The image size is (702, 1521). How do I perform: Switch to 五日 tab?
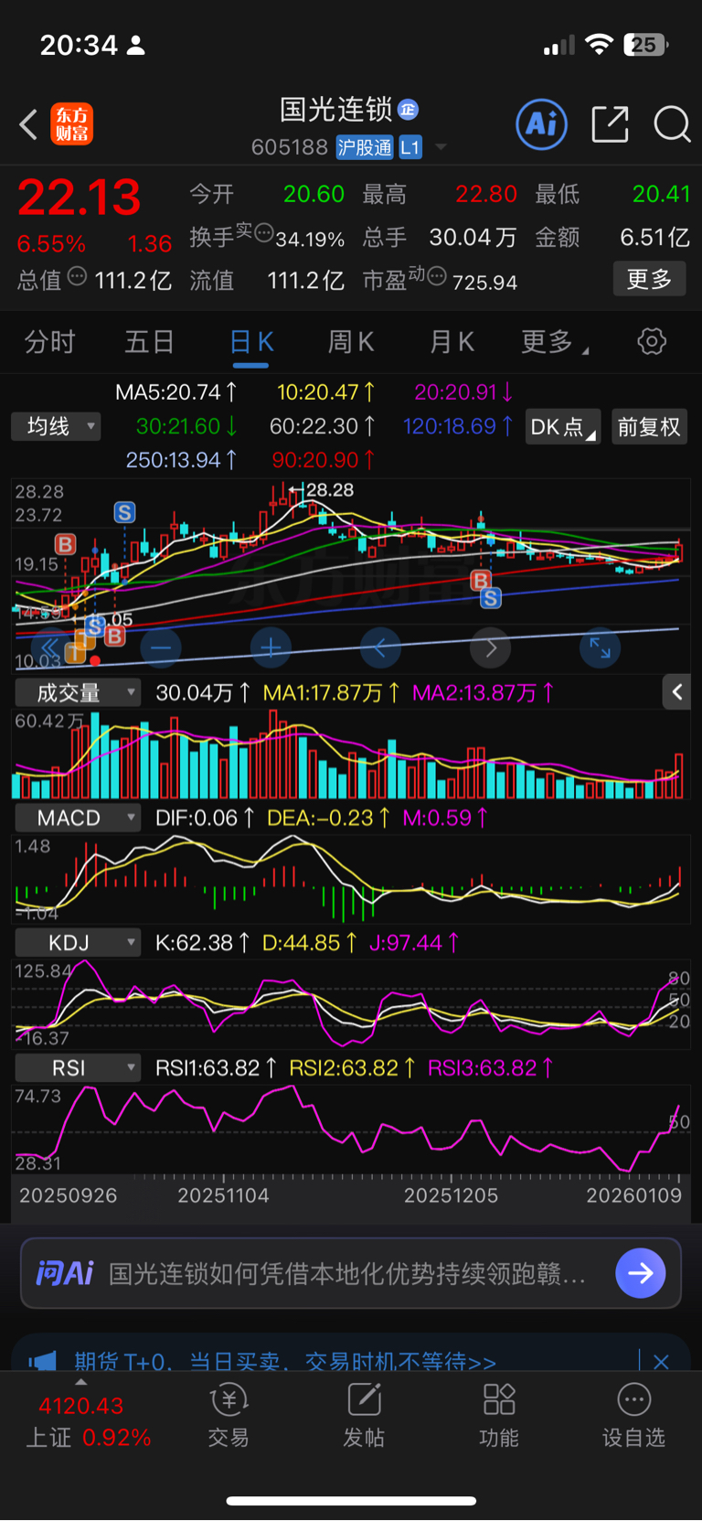click(150, 342)
